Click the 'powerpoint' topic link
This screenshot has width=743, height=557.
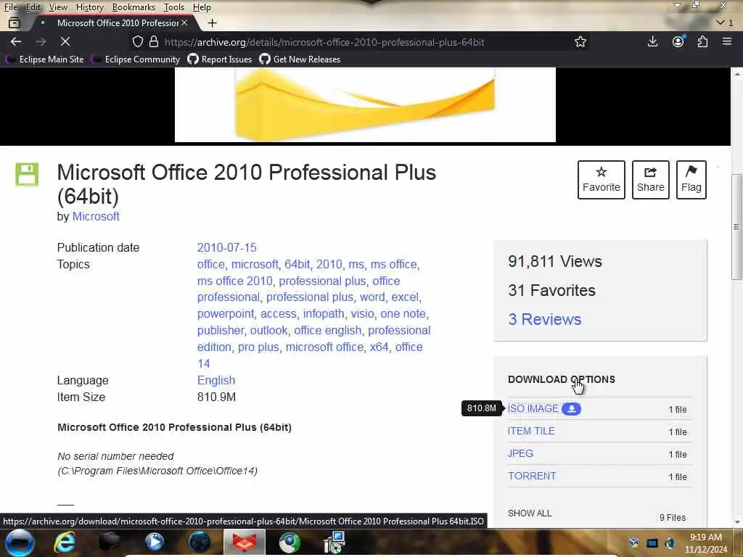(x=226, y=313)
